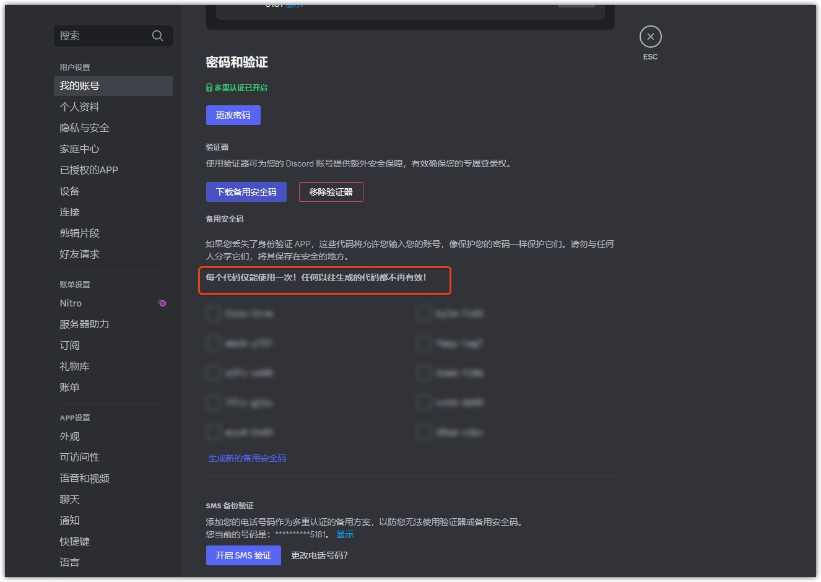This screenshot has height=582, width=821.
Task: Go to 隐私与安全 settings
Action: pyautogui.click(x=84, y=128)
